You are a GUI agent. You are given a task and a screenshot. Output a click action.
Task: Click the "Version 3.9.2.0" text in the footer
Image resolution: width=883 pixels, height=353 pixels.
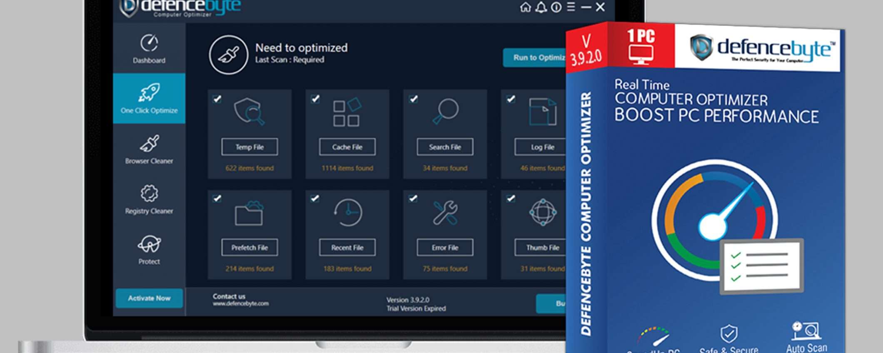(408, 300)
